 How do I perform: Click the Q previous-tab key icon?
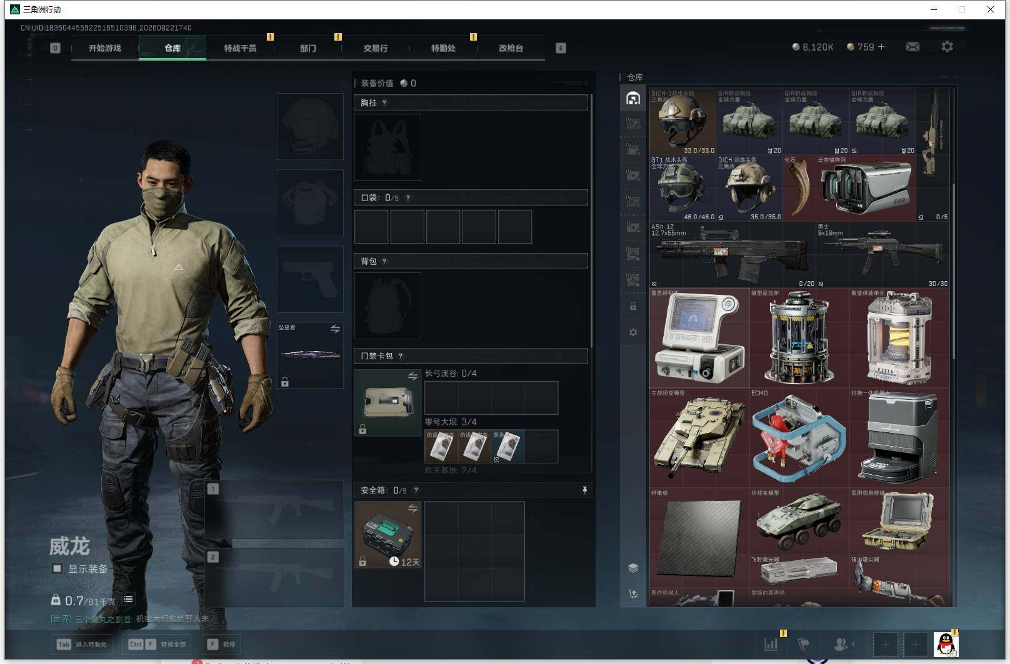point(55,48)
